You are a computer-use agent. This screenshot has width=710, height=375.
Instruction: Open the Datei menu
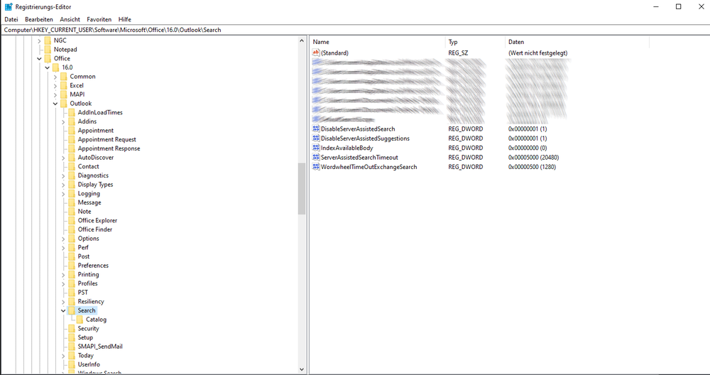(x=11, y=19)
